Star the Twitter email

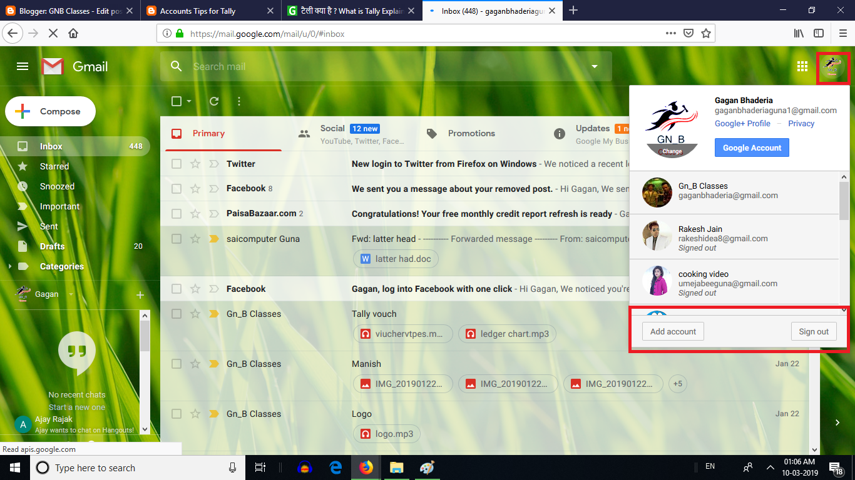(x=195, y=164)
